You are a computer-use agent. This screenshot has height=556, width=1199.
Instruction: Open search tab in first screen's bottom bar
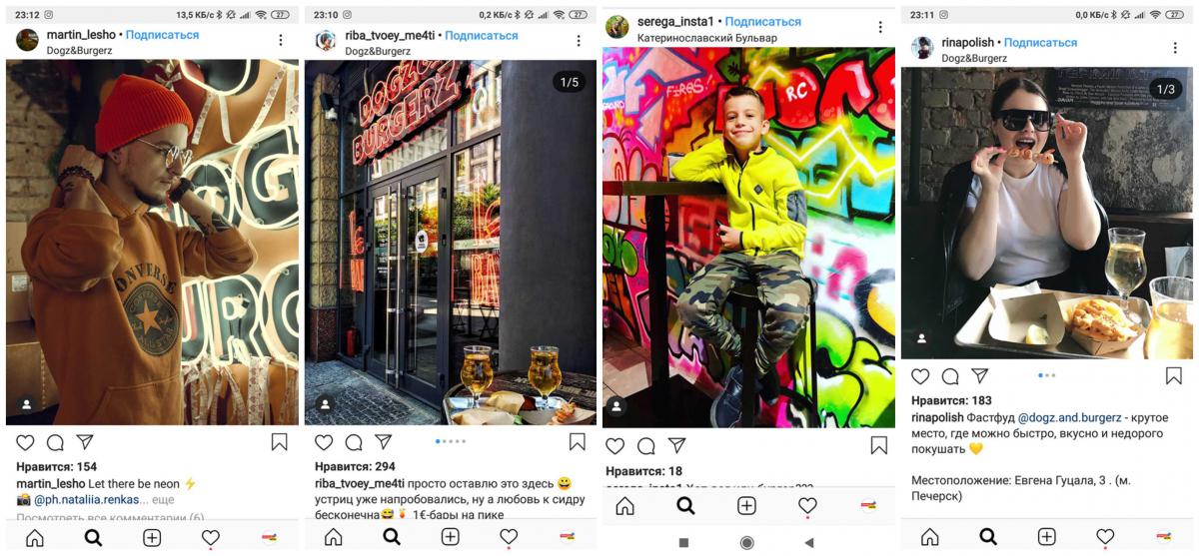click(x=93, y=538)
